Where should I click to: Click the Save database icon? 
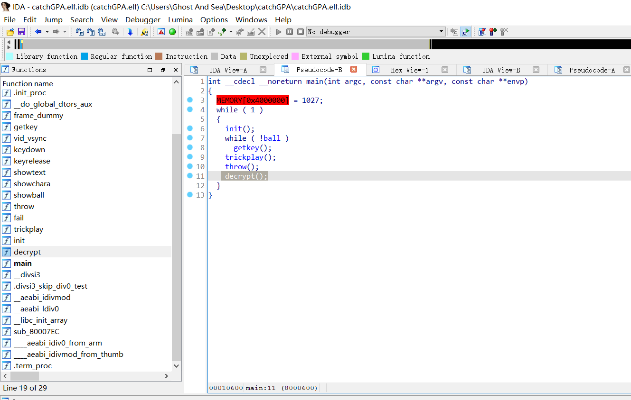pos(21,32)
